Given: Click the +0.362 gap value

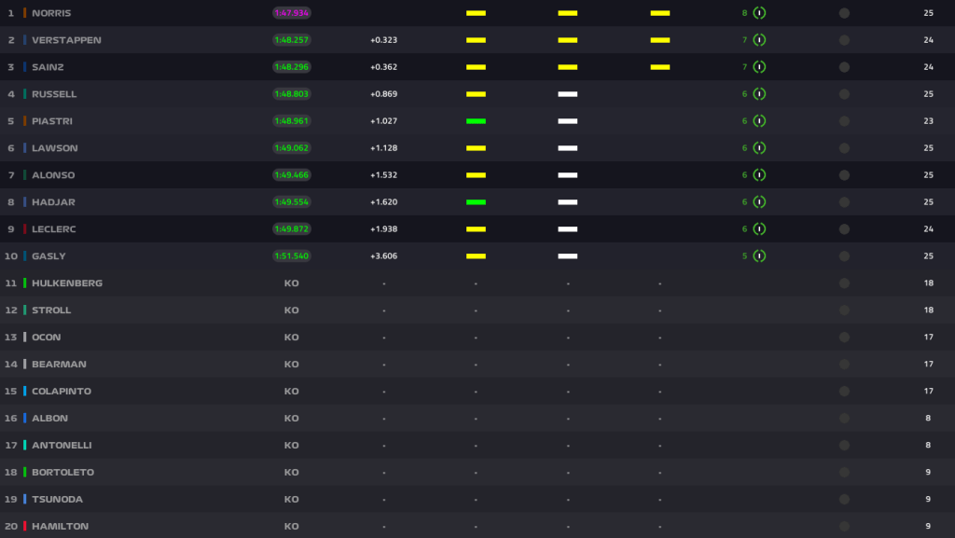Looking at the screenshot, I should [383, 67].
